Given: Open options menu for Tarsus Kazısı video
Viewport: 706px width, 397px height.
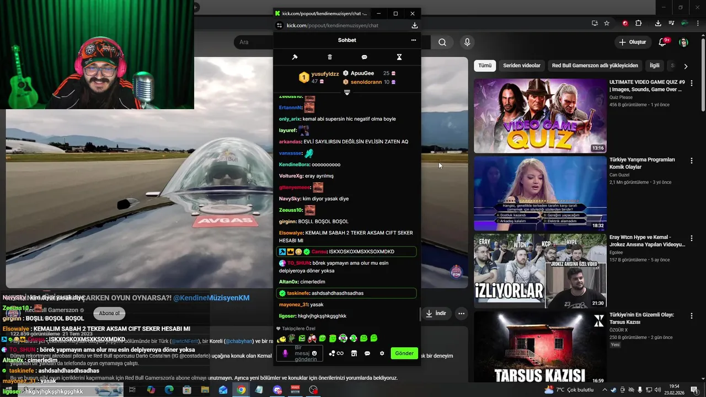Looking at the screenshot, I should [x=692, y=316].
